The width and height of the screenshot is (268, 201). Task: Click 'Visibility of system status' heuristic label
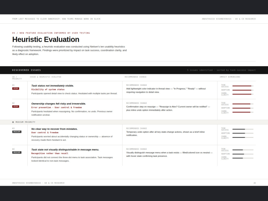pos(48,90)
